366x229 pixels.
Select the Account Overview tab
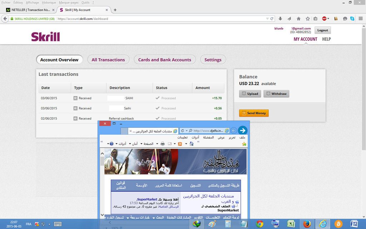(59, 60)
